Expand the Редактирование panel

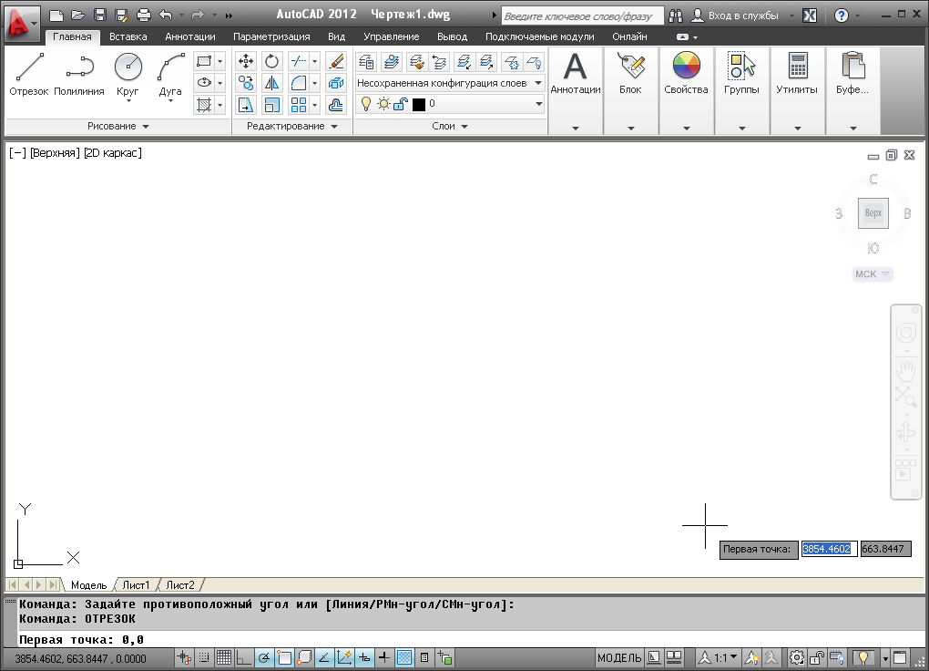[292, 126]
